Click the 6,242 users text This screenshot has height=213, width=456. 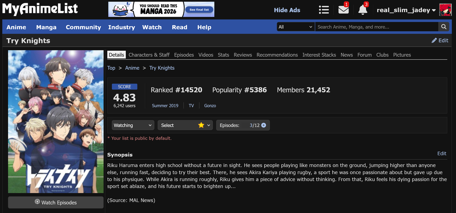click(x=124, y=105)
